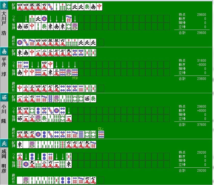The image size is (214, 185).
Task: Click the winning 9-pin tile under ロン
Action: (101, 134)
